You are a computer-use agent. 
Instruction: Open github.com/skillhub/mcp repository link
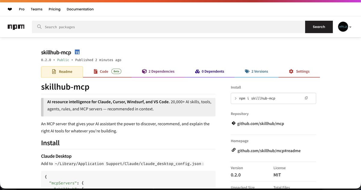[261, 124]
